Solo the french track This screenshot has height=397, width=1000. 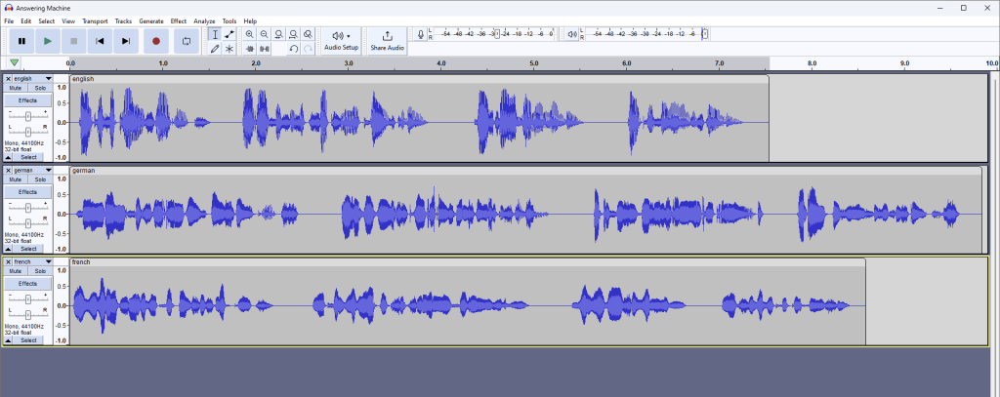point(40,271)
